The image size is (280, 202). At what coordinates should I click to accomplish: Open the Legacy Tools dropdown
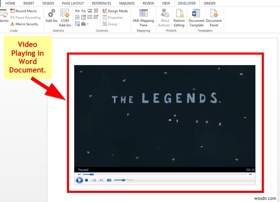[85, 24]
